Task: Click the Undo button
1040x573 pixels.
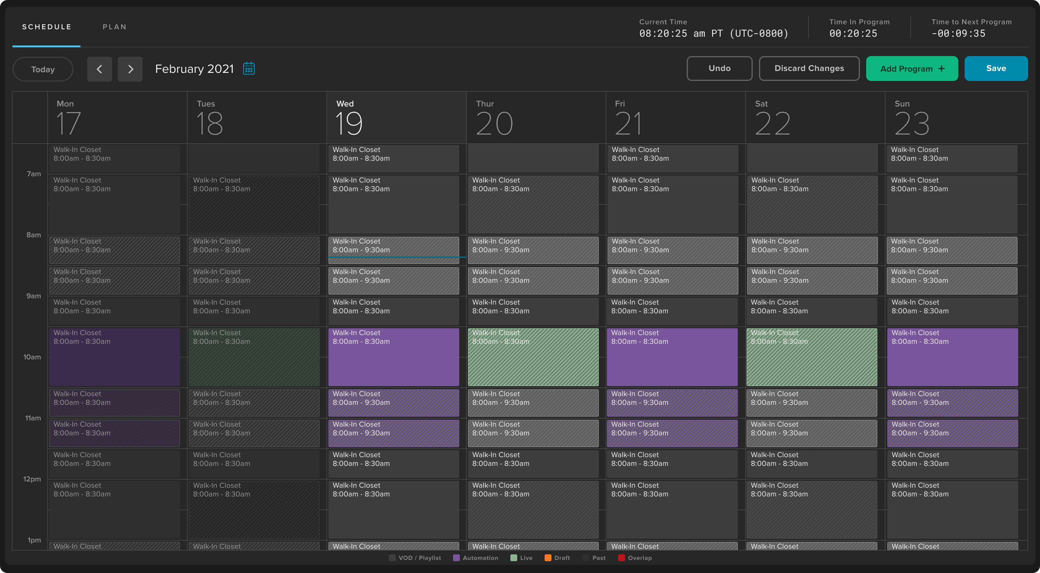Action: click(719, 68)
